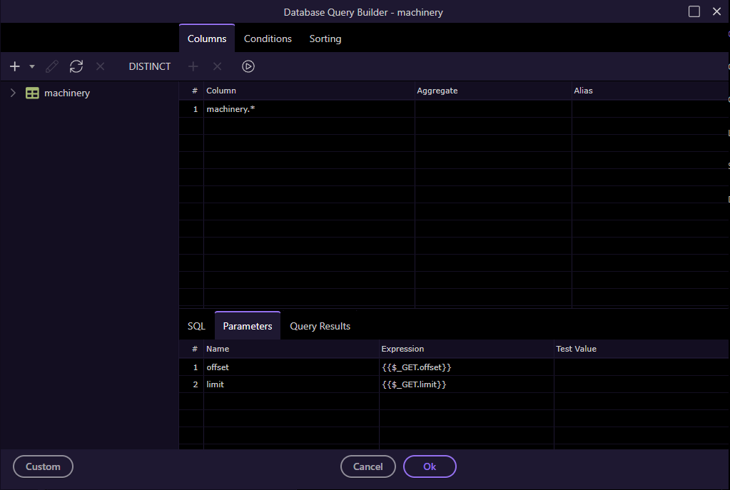This screenshot has width=730, height=490.
Task: Cancel the query builder dialog
Action: pos(367,466)
